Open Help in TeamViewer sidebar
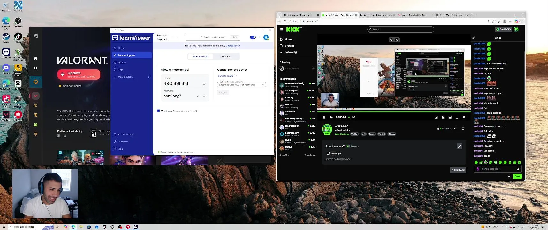Image resolution: width=548 pixels, height=230 pixels. coord(132,149)
